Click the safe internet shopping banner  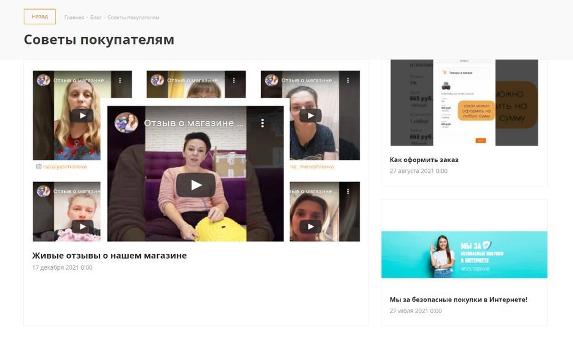pyautogui.click(x=464, y=255)
